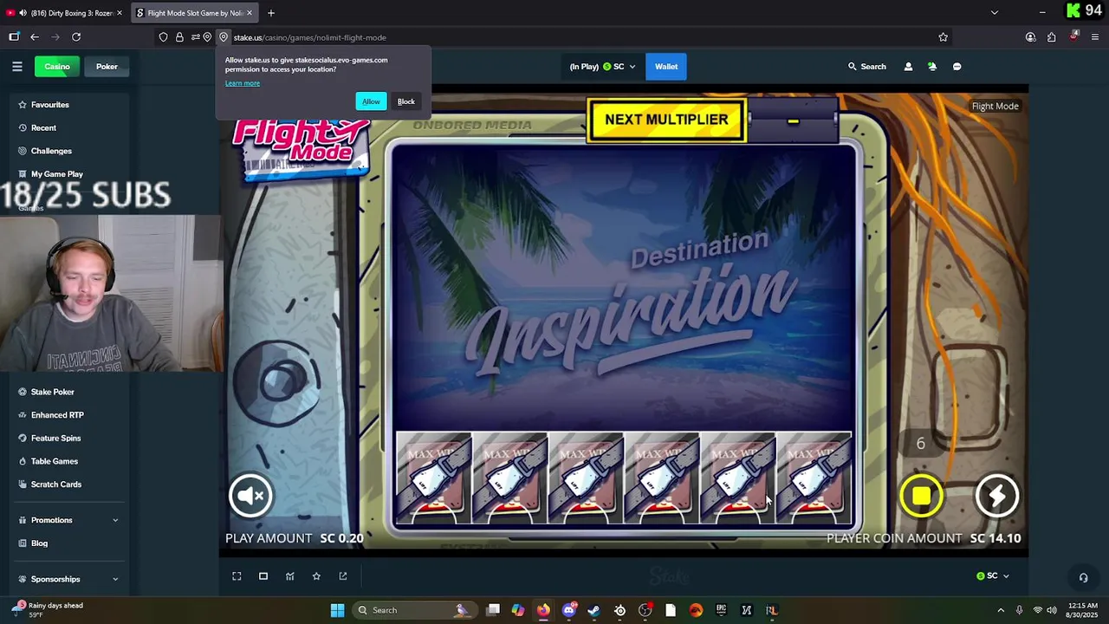Open the notifications bell
The image size is (1109, 624).
pos(932,67)
